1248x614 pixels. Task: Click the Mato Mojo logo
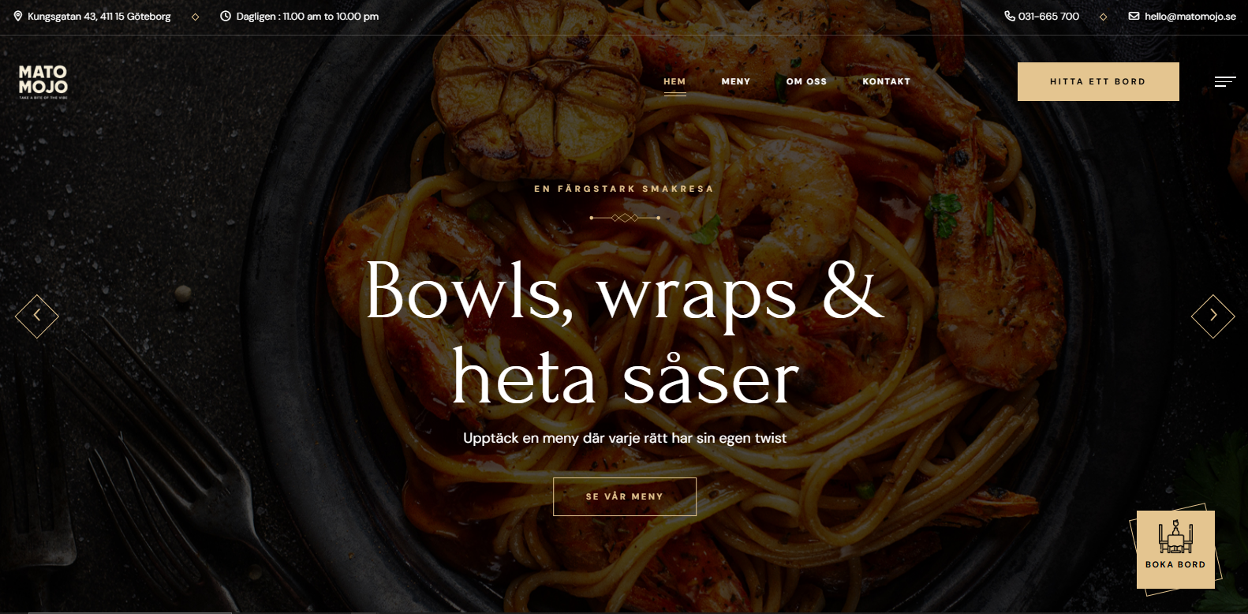43,81
